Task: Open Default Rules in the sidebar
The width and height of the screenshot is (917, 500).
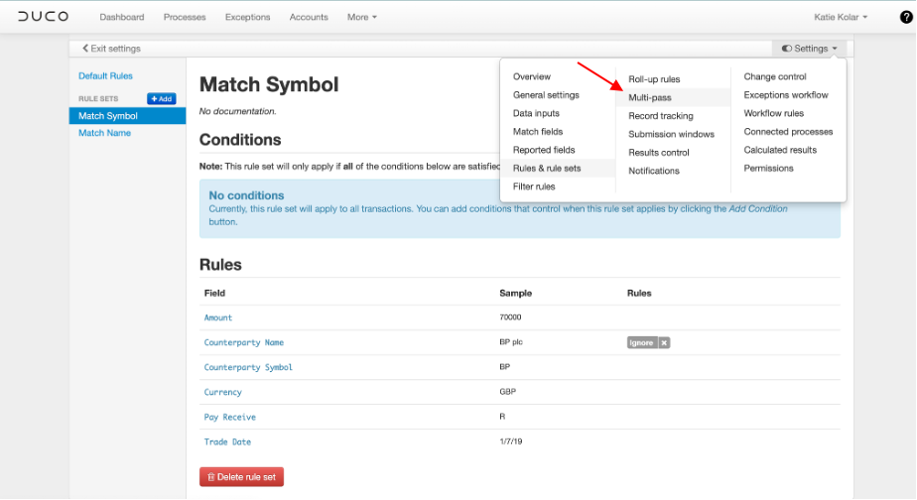Action: [105, 76]
